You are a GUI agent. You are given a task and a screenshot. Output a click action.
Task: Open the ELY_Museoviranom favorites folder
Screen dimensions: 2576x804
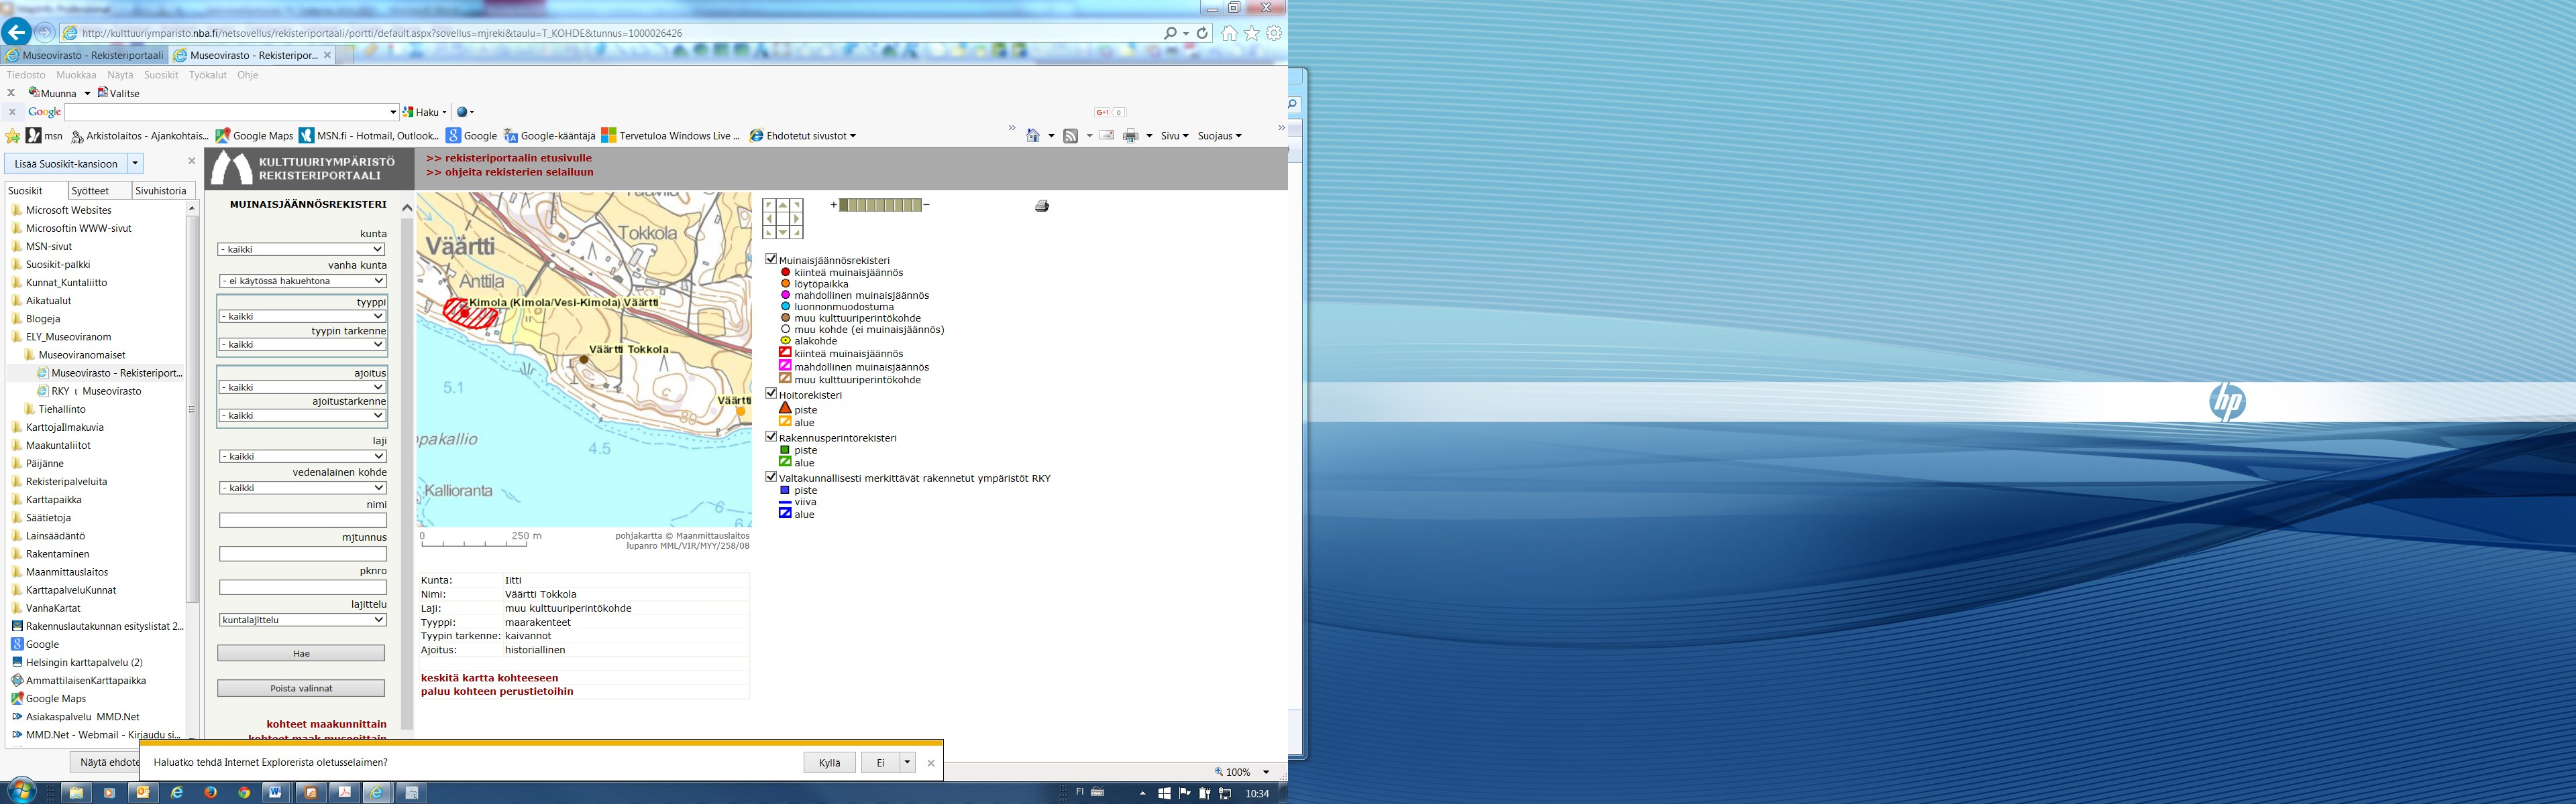point(68,336)
